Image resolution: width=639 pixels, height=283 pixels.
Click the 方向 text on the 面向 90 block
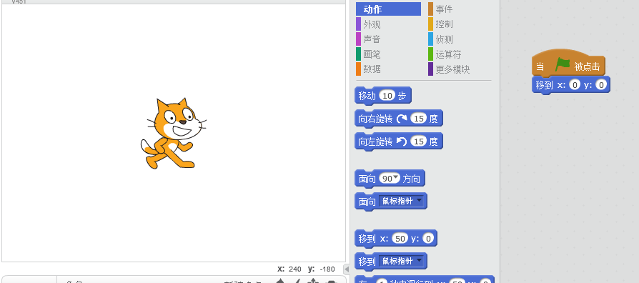point(412,179)
